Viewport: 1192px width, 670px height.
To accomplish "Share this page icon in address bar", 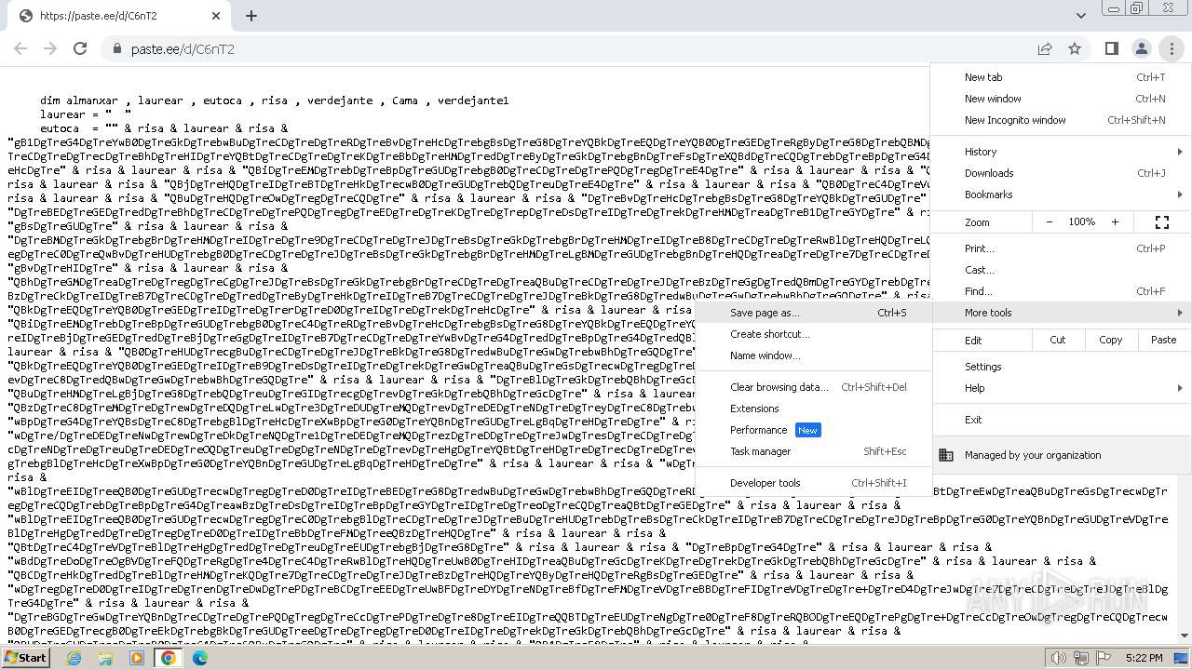I will (1045, 48).
